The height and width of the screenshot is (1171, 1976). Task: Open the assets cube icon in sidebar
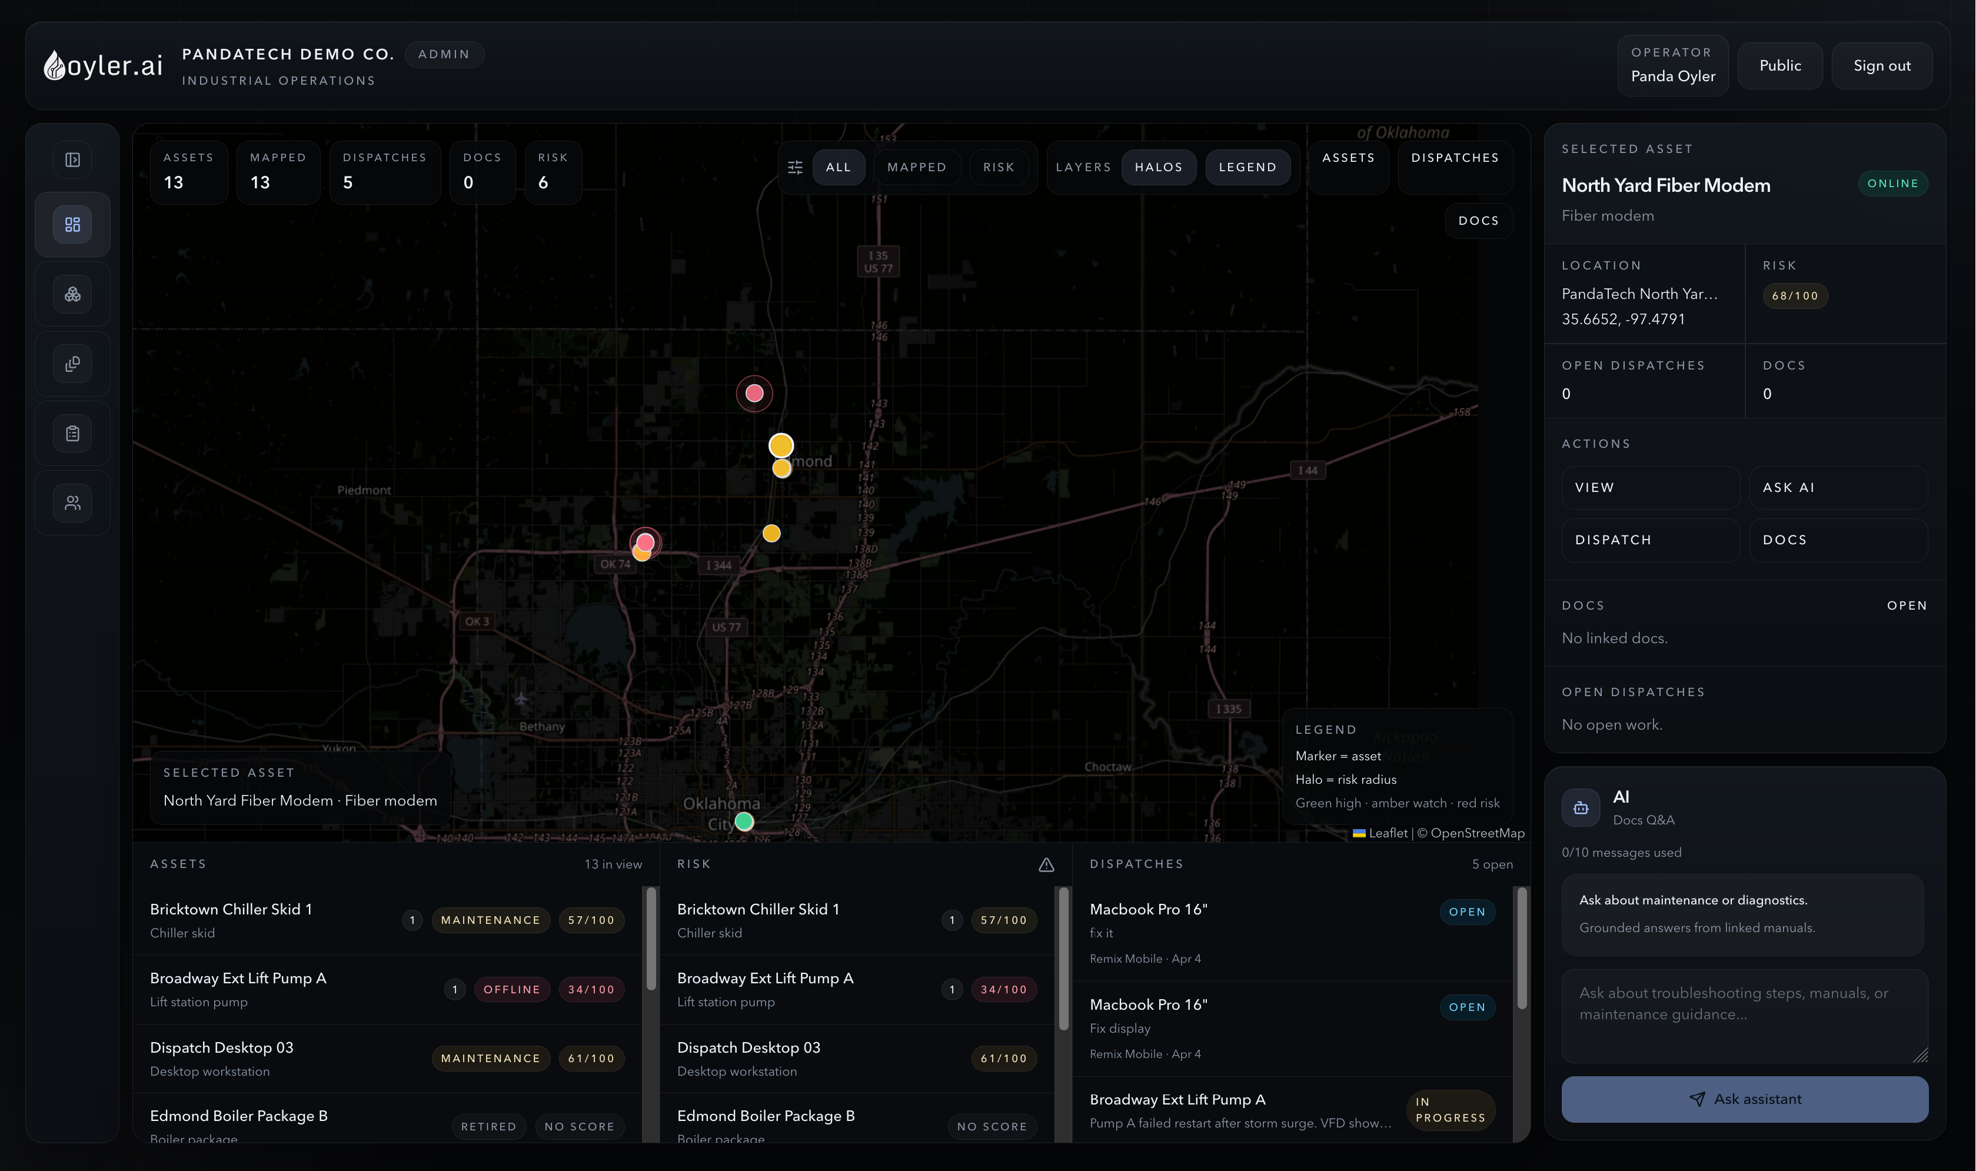[72, 294]
